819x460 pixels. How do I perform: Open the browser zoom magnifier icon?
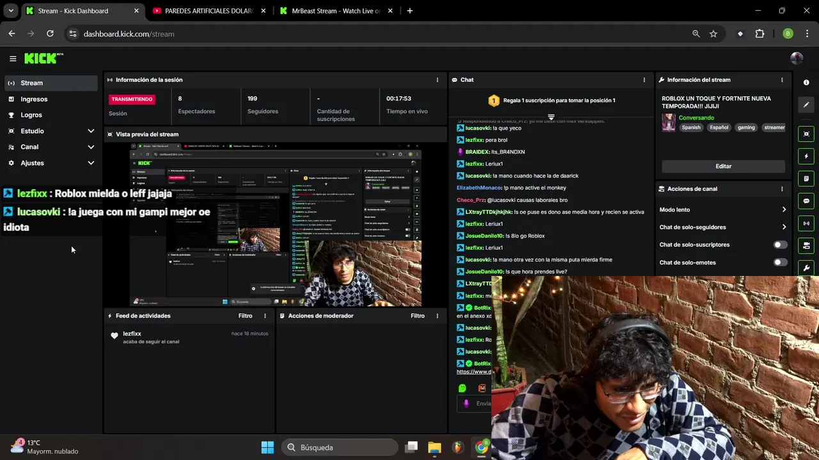tap(696, 34)
